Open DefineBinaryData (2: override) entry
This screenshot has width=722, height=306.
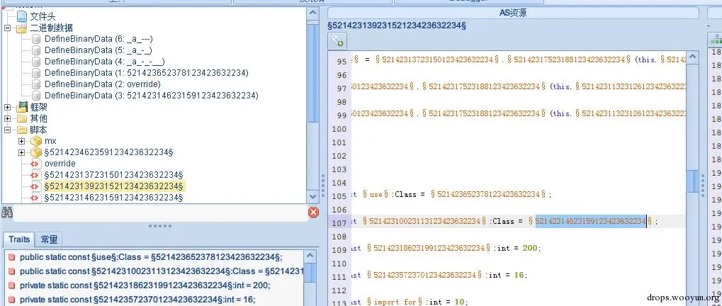point(102,84)
